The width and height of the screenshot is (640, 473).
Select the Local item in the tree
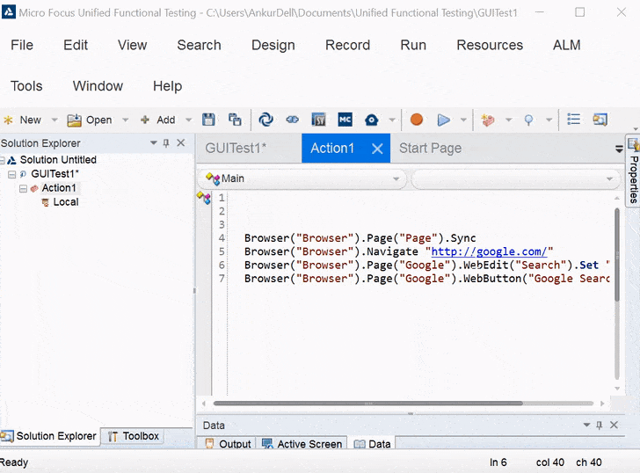tap(66, 202)
